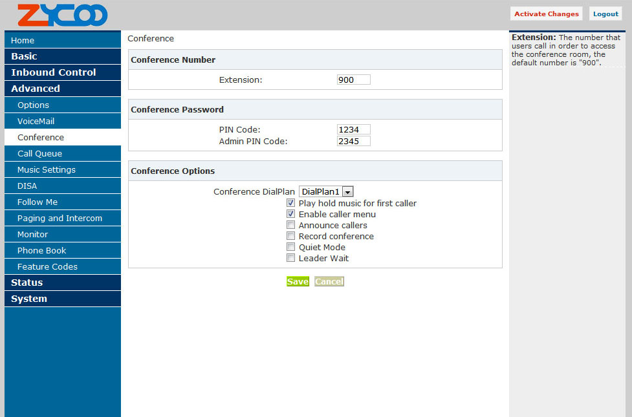Enable the Announce callers checkbox

tap(291, 226)
